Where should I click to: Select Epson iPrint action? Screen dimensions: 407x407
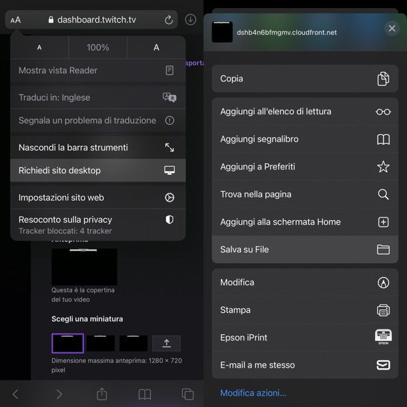point(305,338)
